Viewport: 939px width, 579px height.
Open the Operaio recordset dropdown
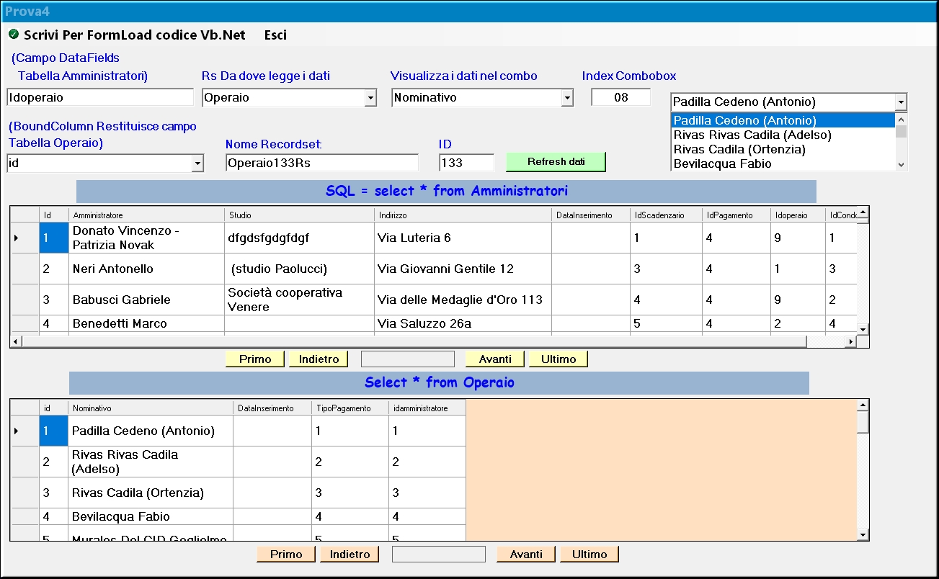pos(370,98)
